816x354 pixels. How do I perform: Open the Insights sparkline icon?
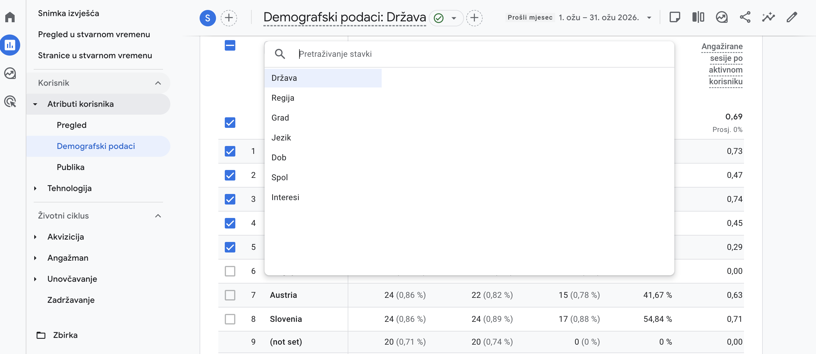click(x=768, y=18)
